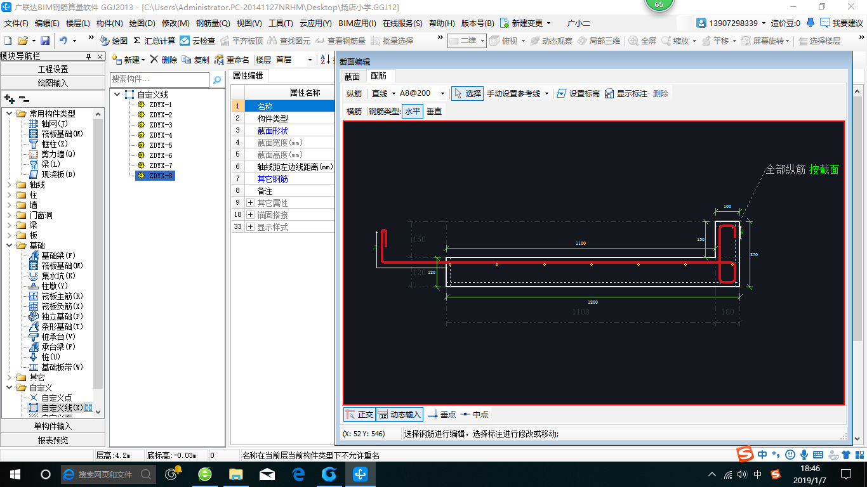Click Windows Start button
The width and height of the screenshot is (867, 487).
click(14, 474)
